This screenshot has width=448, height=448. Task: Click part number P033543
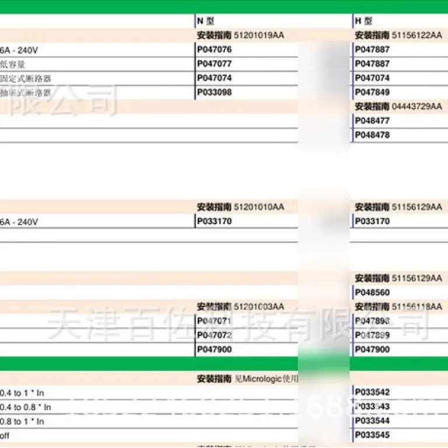pyautogui.click(x=372, y=406)
